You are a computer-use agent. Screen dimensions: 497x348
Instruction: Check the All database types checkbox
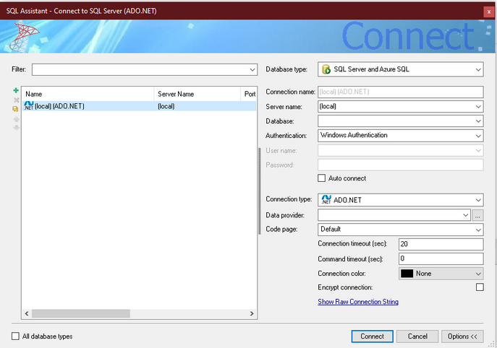[15, 336]
